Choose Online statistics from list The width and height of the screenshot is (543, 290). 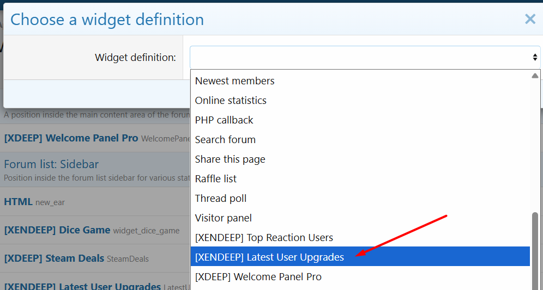(x=231, y=101)
